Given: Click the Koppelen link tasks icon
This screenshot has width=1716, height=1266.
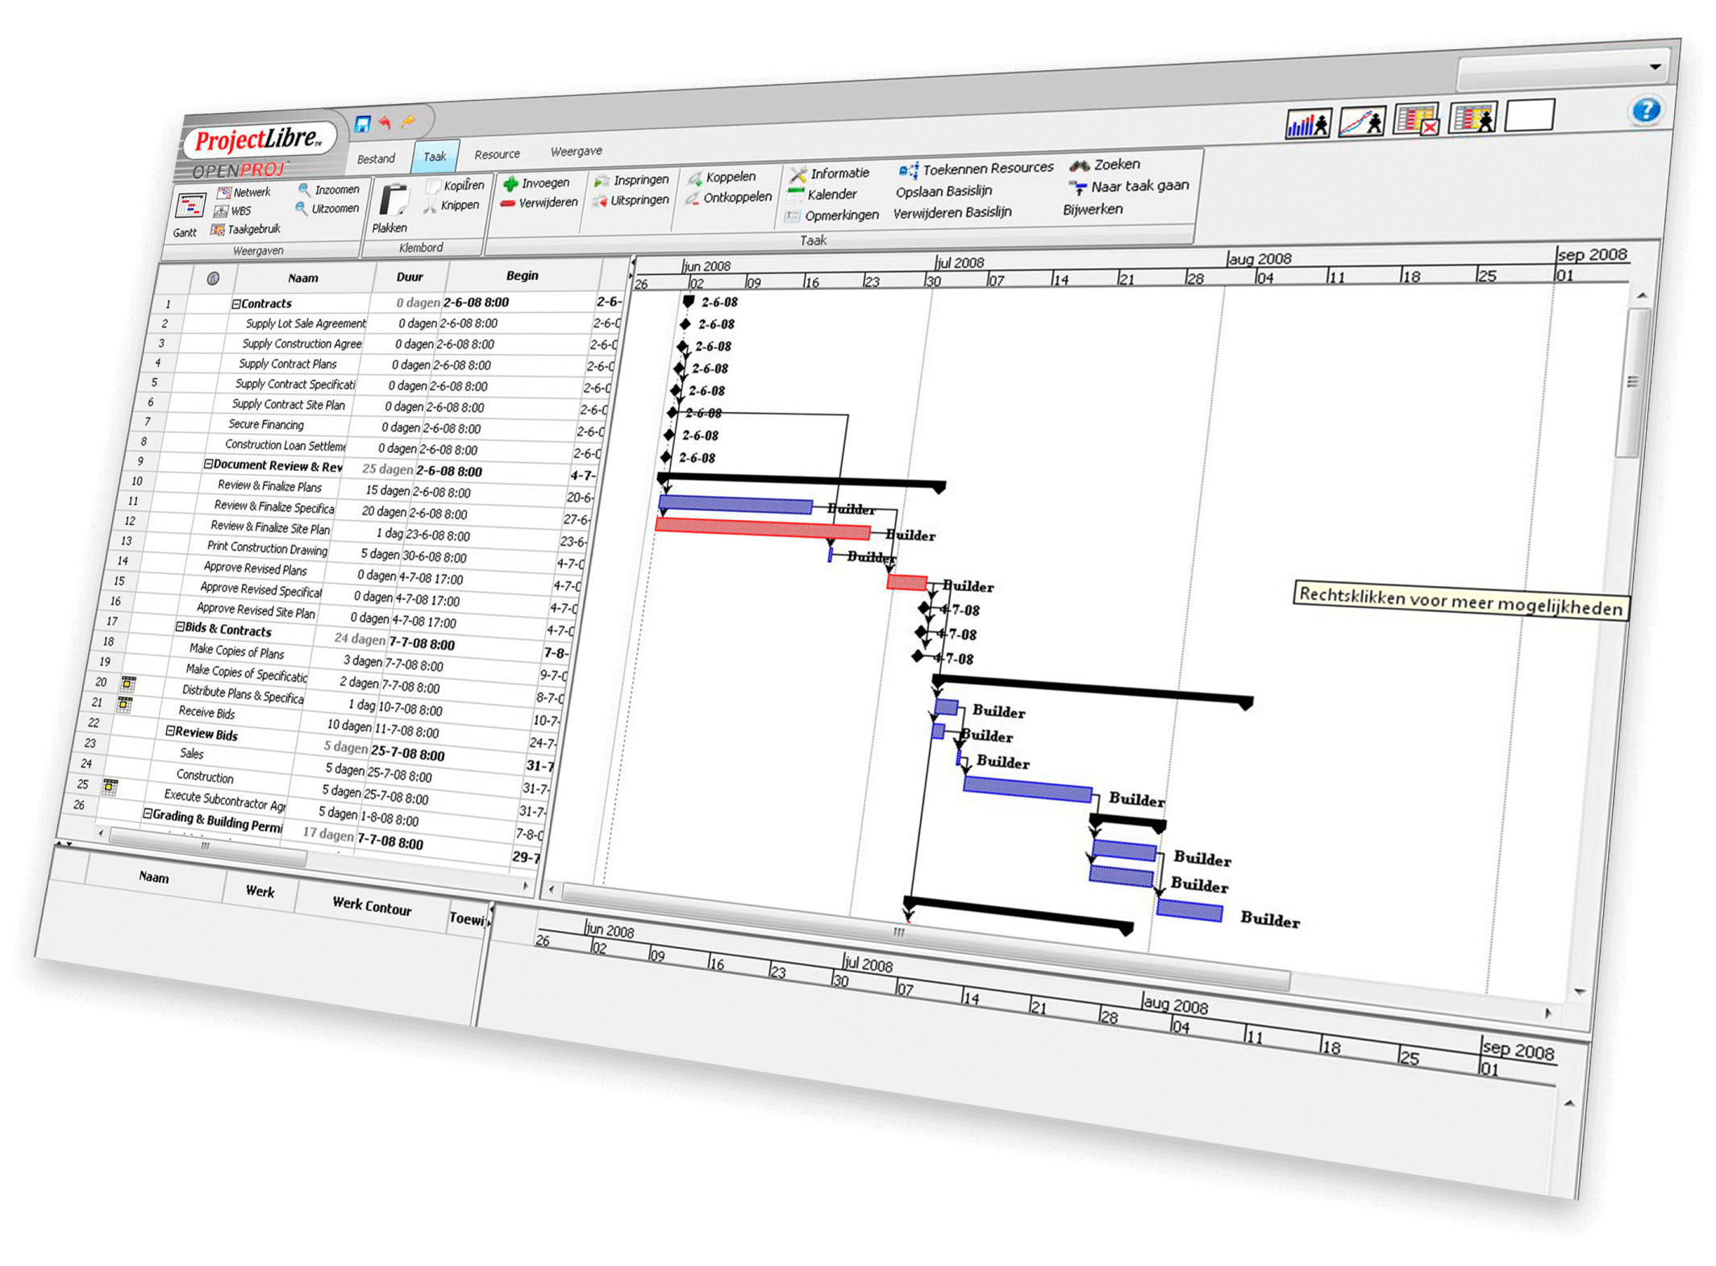Looking at the screenshot, I should [x=695, y=178].
